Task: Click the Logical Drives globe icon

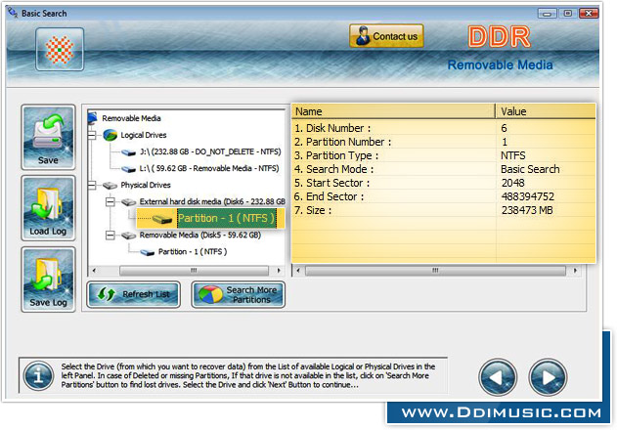Action: click(110, 135)
